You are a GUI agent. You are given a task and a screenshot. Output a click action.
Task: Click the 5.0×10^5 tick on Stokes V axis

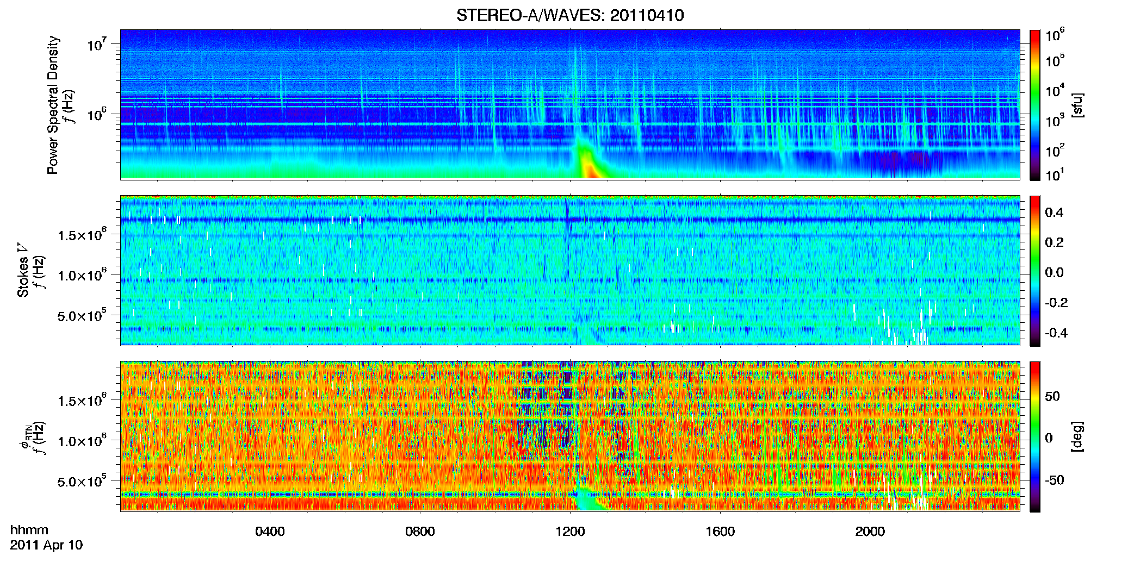click(x=83, y=315)
